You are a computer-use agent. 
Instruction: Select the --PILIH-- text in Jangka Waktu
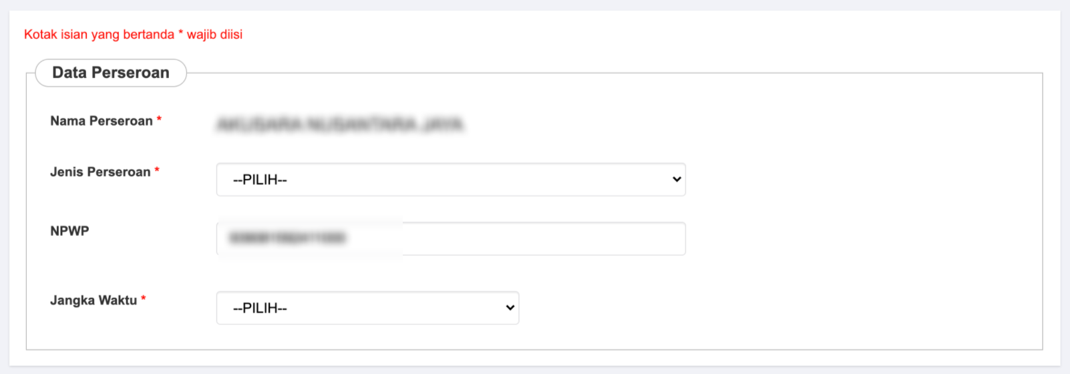(260, 308)
